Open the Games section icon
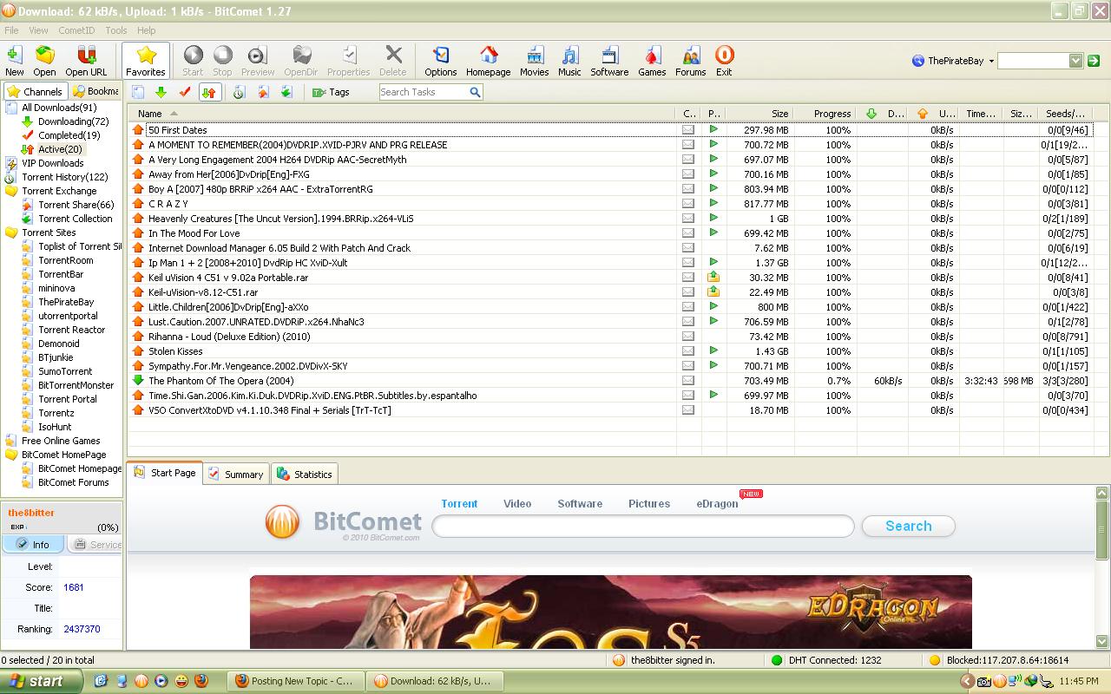This screenshot has width=1111, height=694. (652, 59)
